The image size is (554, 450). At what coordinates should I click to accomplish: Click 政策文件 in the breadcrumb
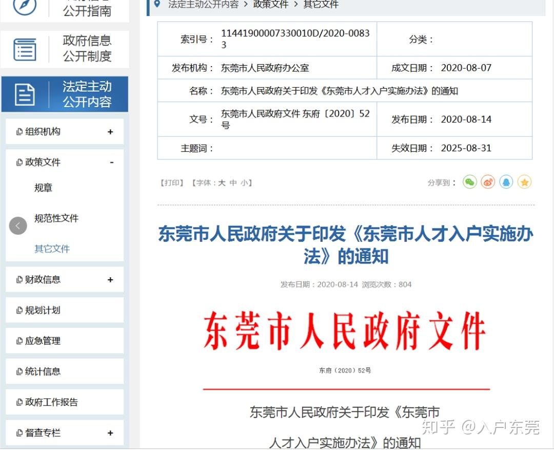(271, 5)
